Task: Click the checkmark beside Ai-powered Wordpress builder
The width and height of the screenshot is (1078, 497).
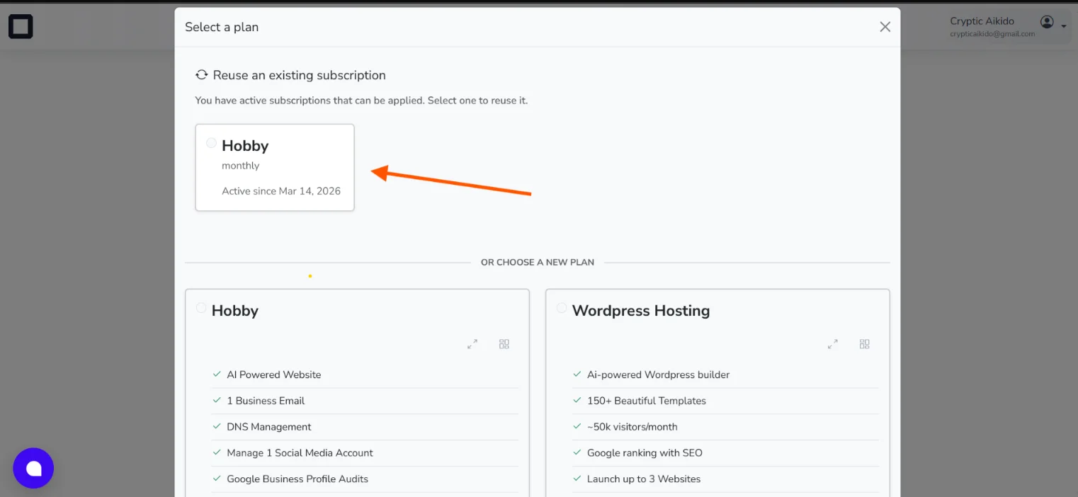Action: tap(577, 375)
